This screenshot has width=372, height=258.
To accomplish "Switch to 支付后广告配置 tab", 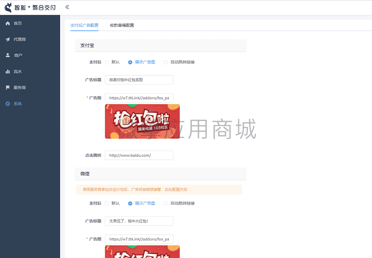I will [84, 25].
